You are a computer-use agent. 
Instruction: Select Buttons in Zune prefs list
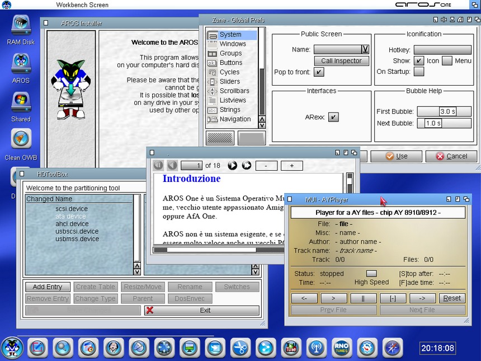(x=232, y=63)
